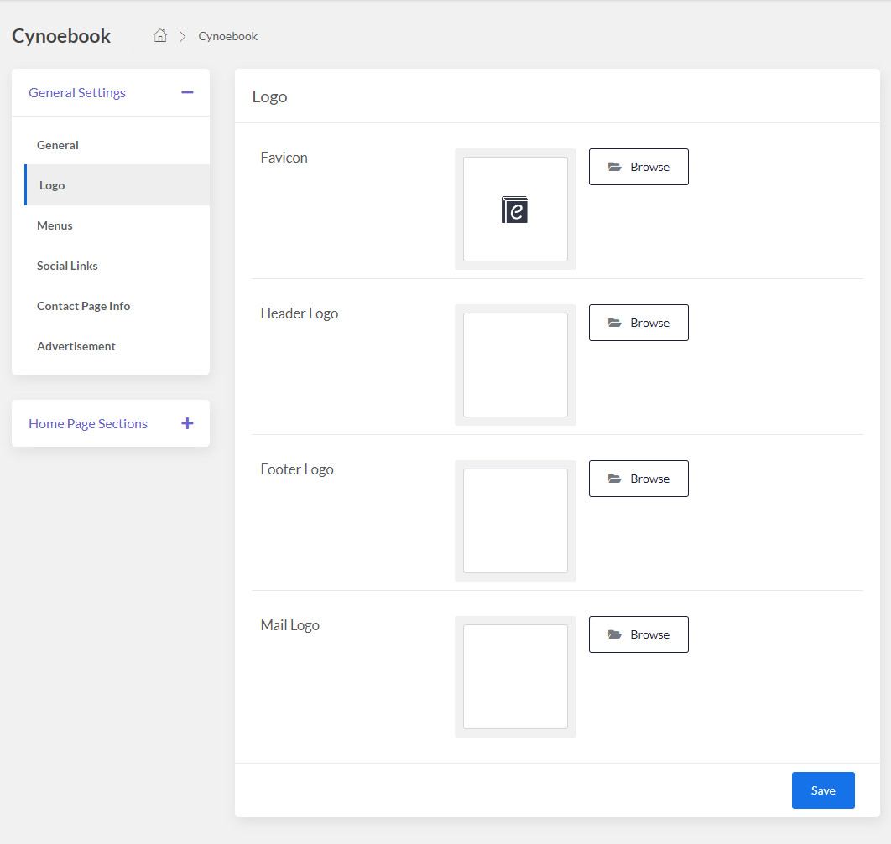
Task: Click the chevron separator in the breadcrumb
Action: click(x=181, y=36)
